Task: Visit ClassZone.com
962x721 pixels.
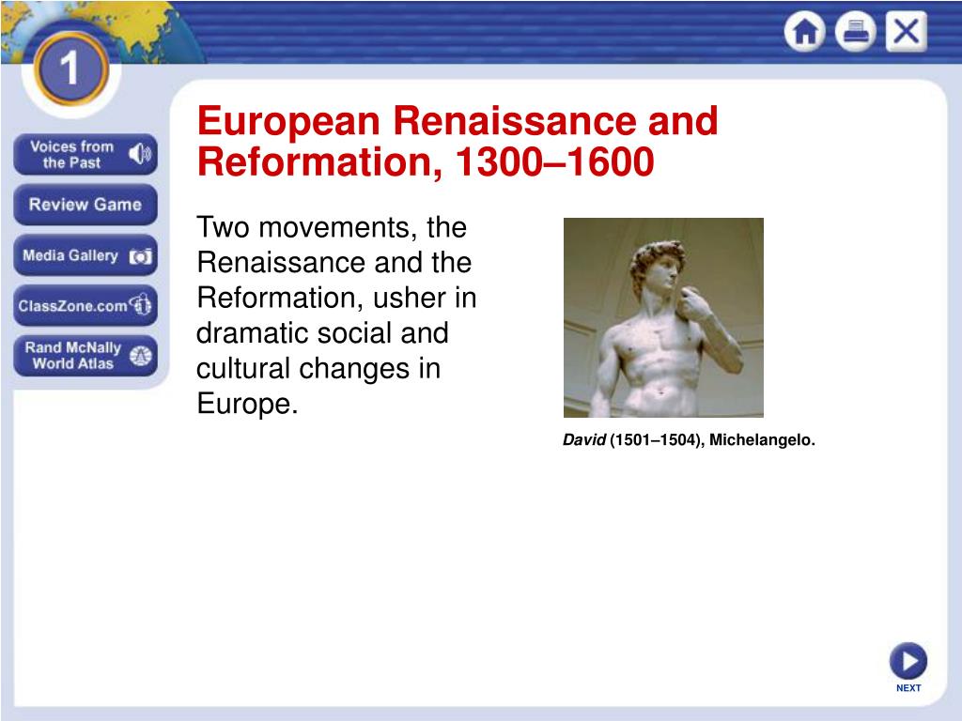Action: (x=85, y=305)
